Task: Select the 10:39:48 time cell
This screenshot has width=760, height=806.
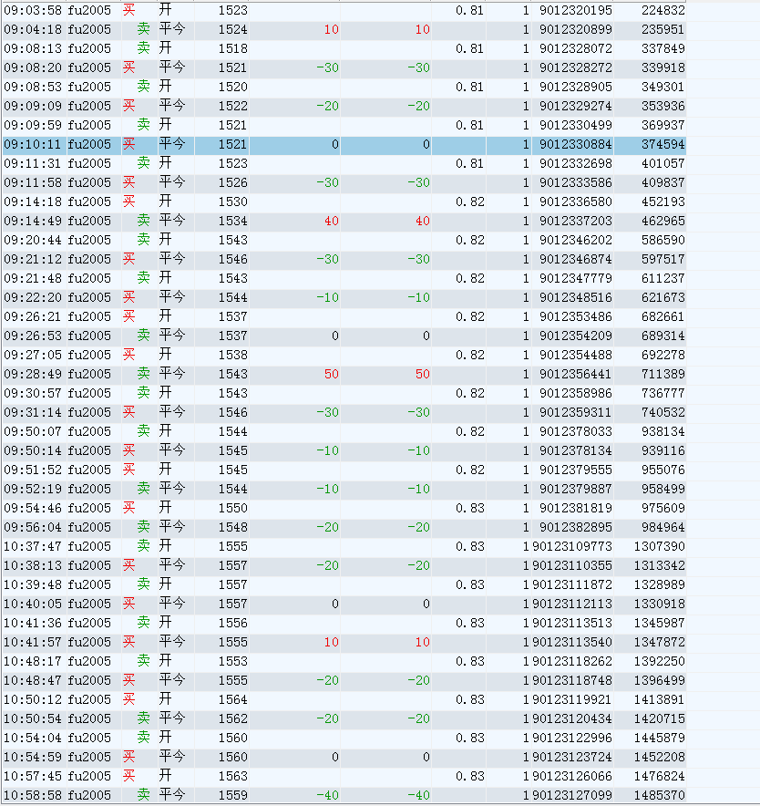Action: [33, 585]
